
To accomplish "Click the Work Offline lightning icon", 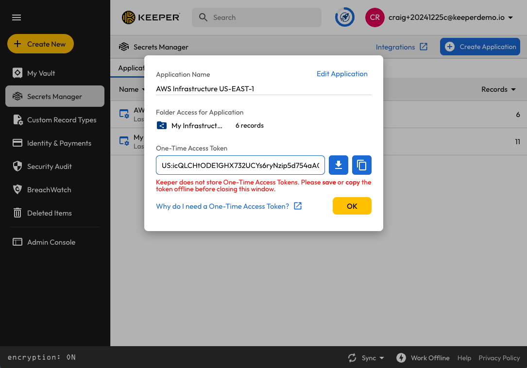I will (401, 358).
